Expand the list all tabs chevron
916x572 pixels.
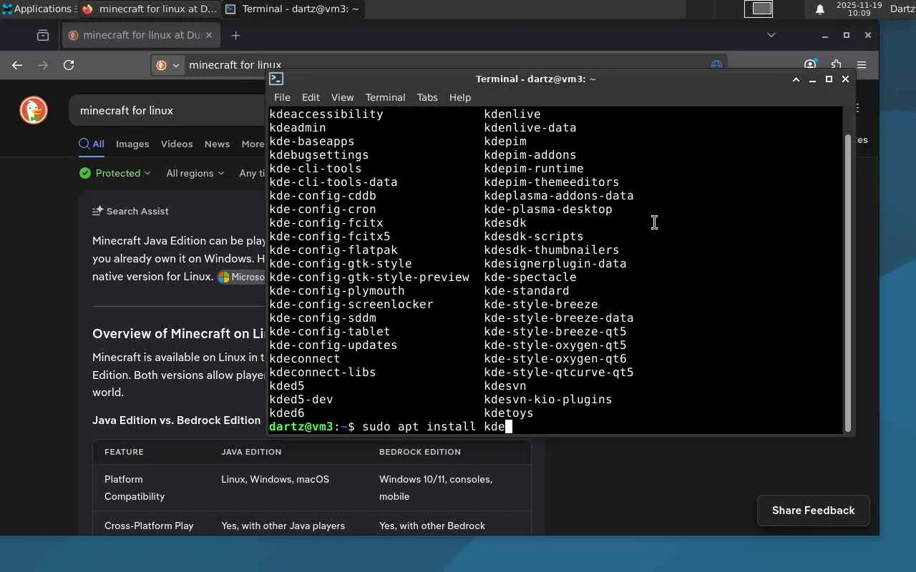771,35
